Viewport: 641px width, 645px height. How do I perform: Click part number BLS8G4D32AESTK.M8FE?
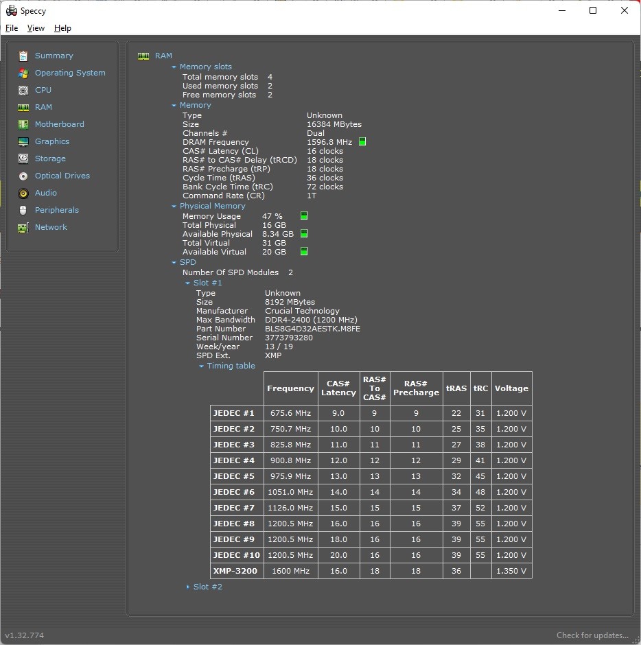pos(313,329)
